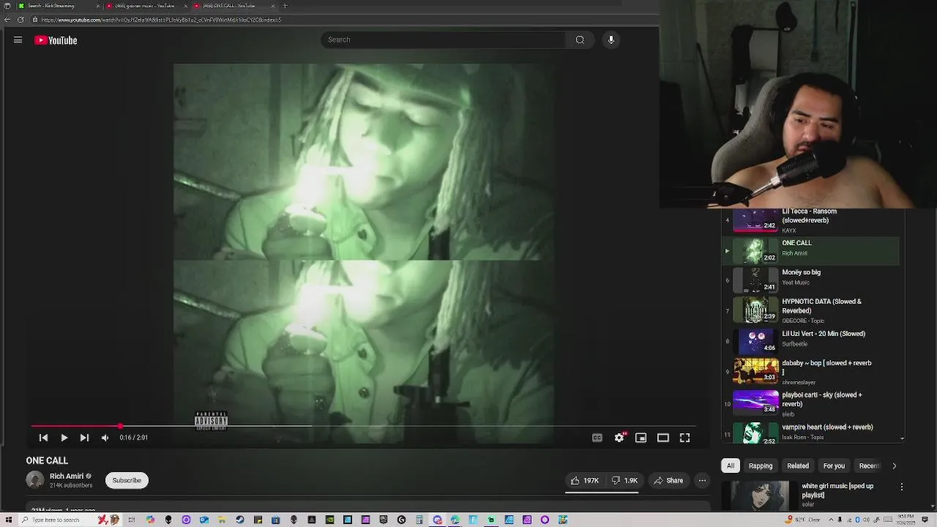Open Task View from the taskbar
Viewport: 937px width, 527px height.
pos(132,520)
